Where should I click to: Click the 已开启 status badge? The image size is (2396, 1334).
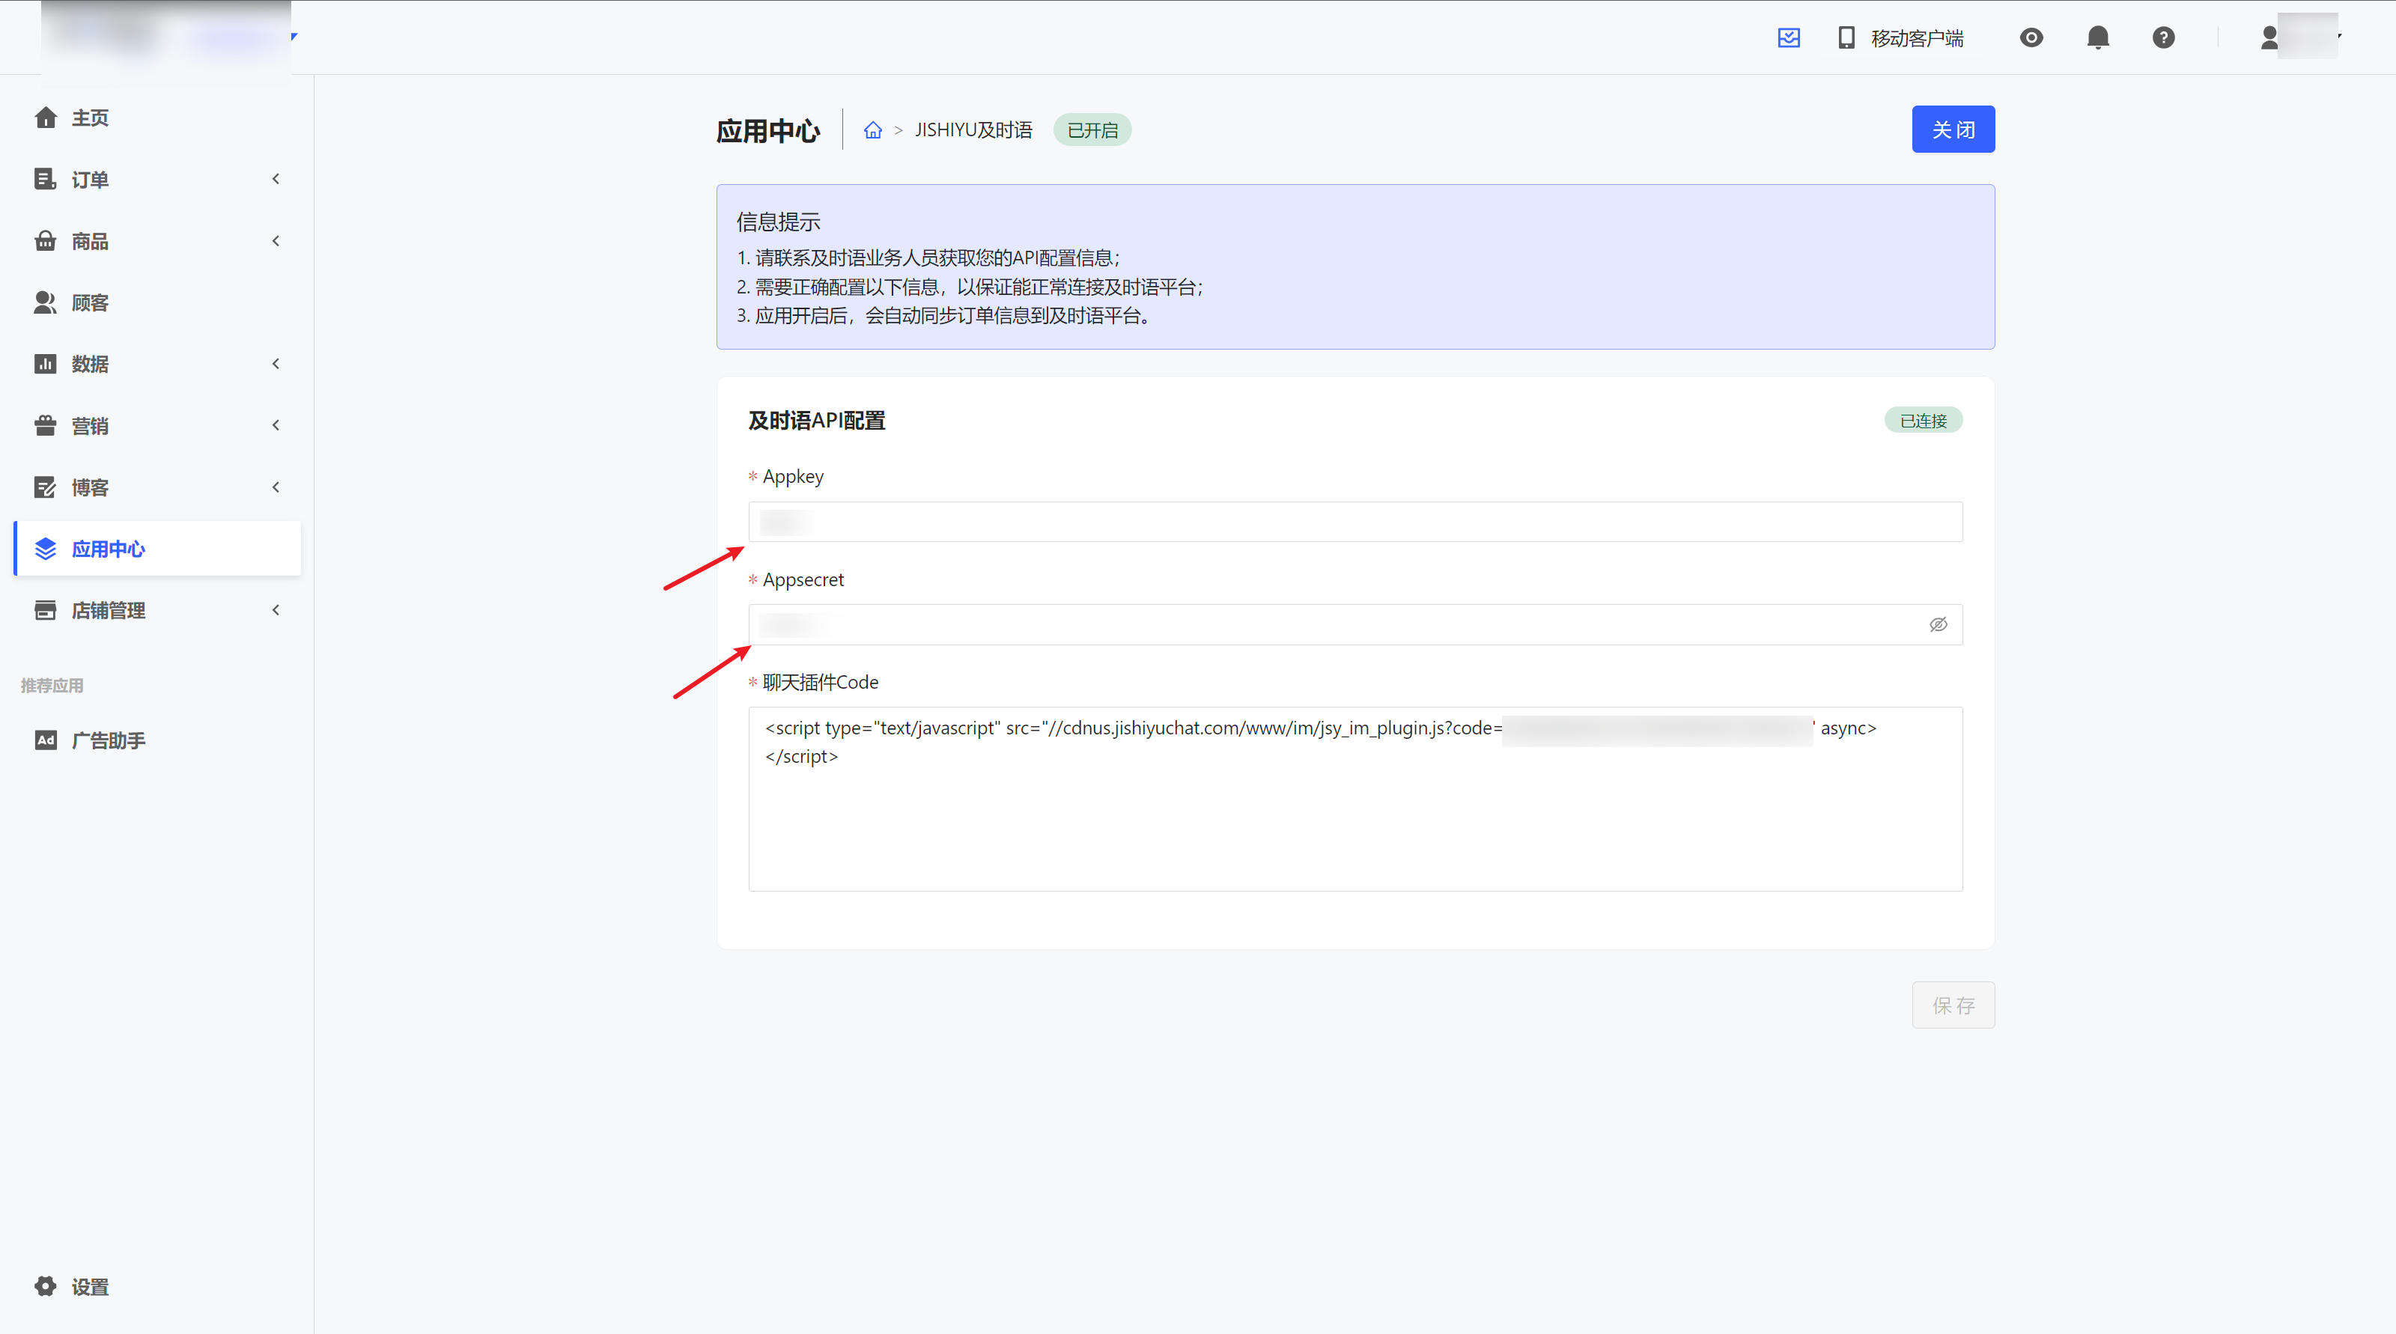(x=1092, y=130)
